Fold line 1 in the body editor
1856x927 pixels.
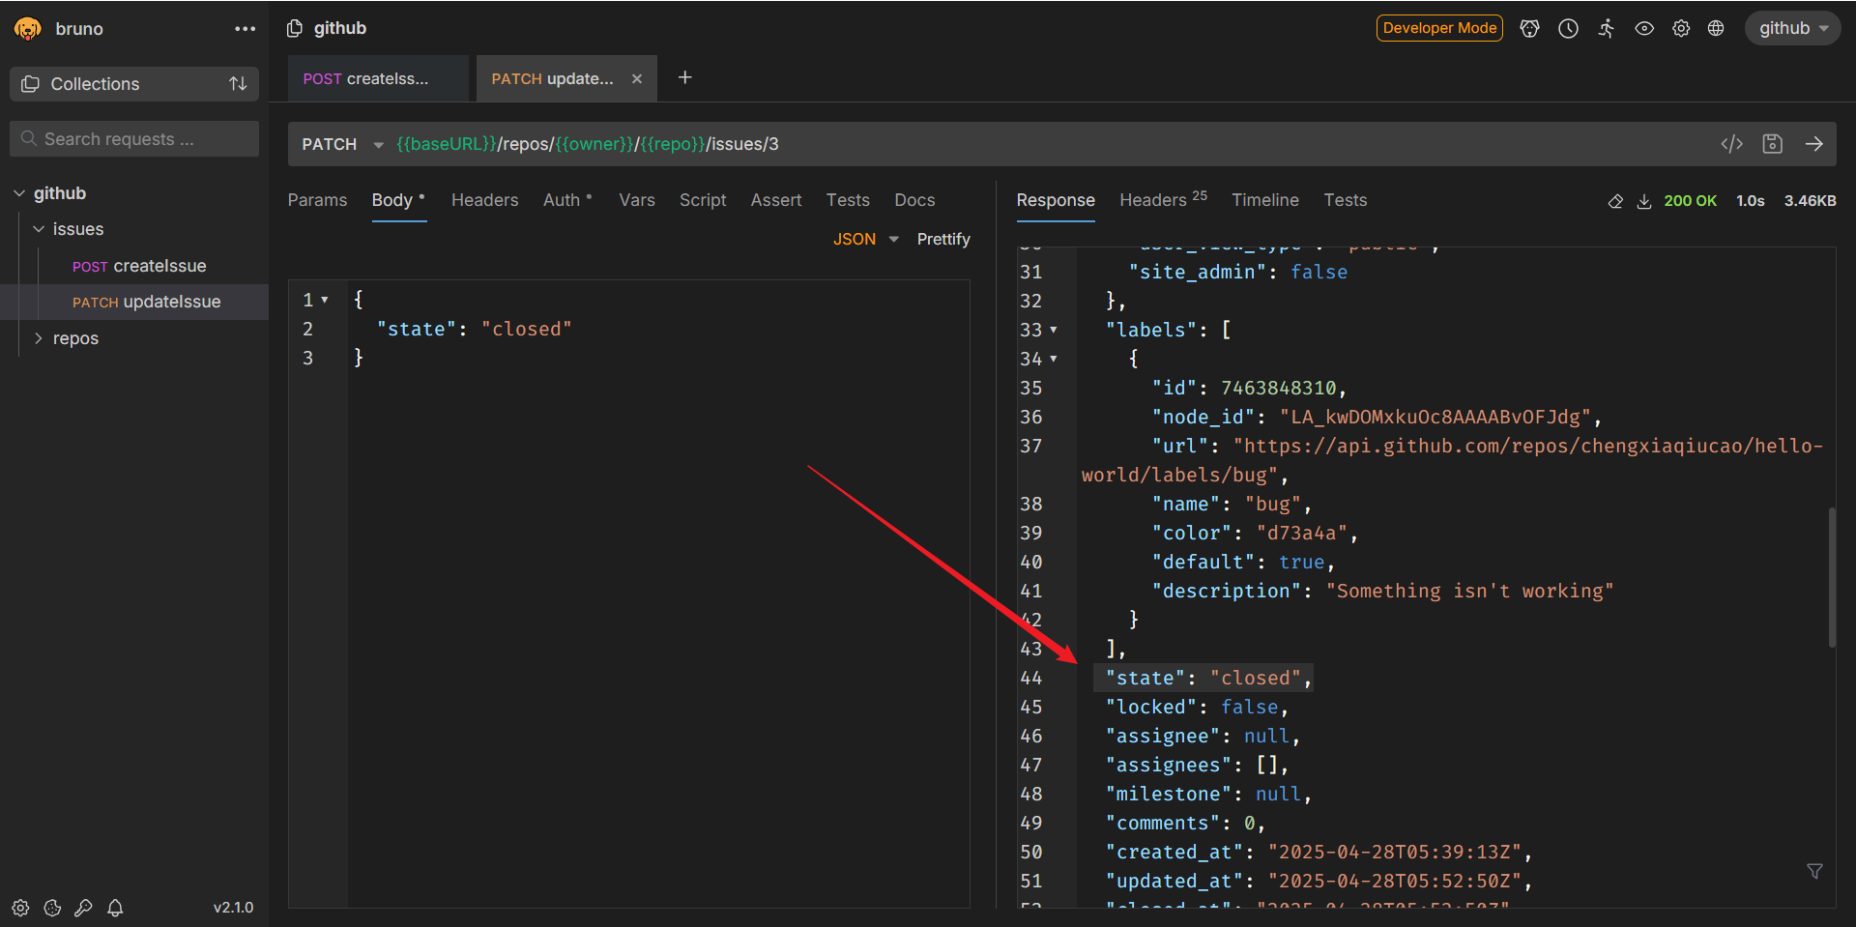(x=325, y=300)
